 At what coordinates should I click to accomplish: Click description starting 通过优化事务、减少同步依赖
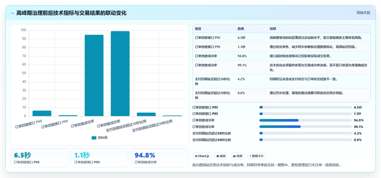pyautogui.click(x=313, y=47)
